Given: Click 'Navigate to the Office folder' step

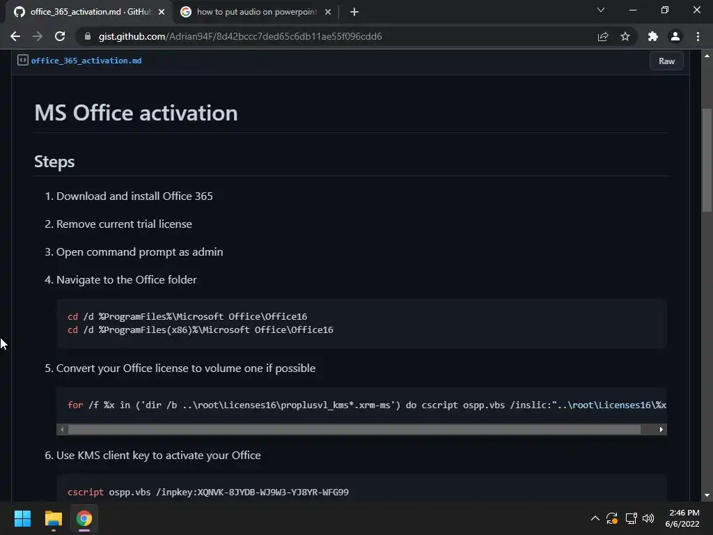Looking at the screenshot, I should (x=127, y=280).
